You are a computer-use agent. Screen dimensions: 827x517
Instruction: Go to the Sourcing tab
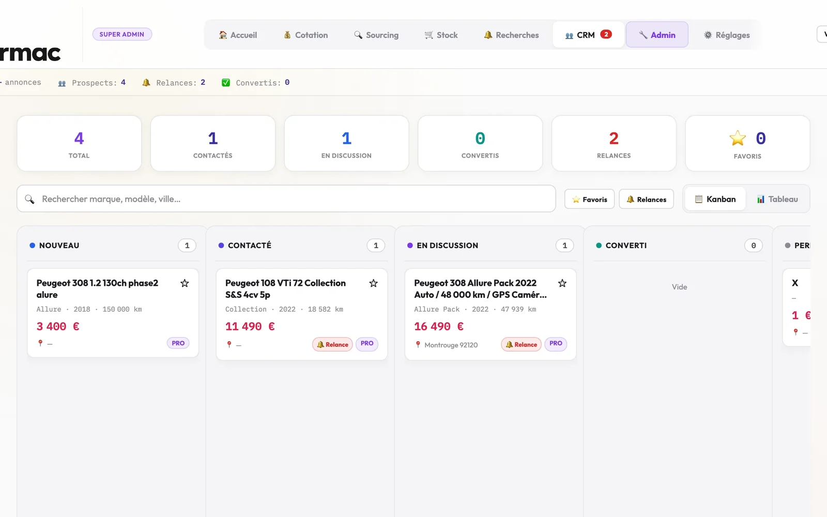[x=376, y=35]
